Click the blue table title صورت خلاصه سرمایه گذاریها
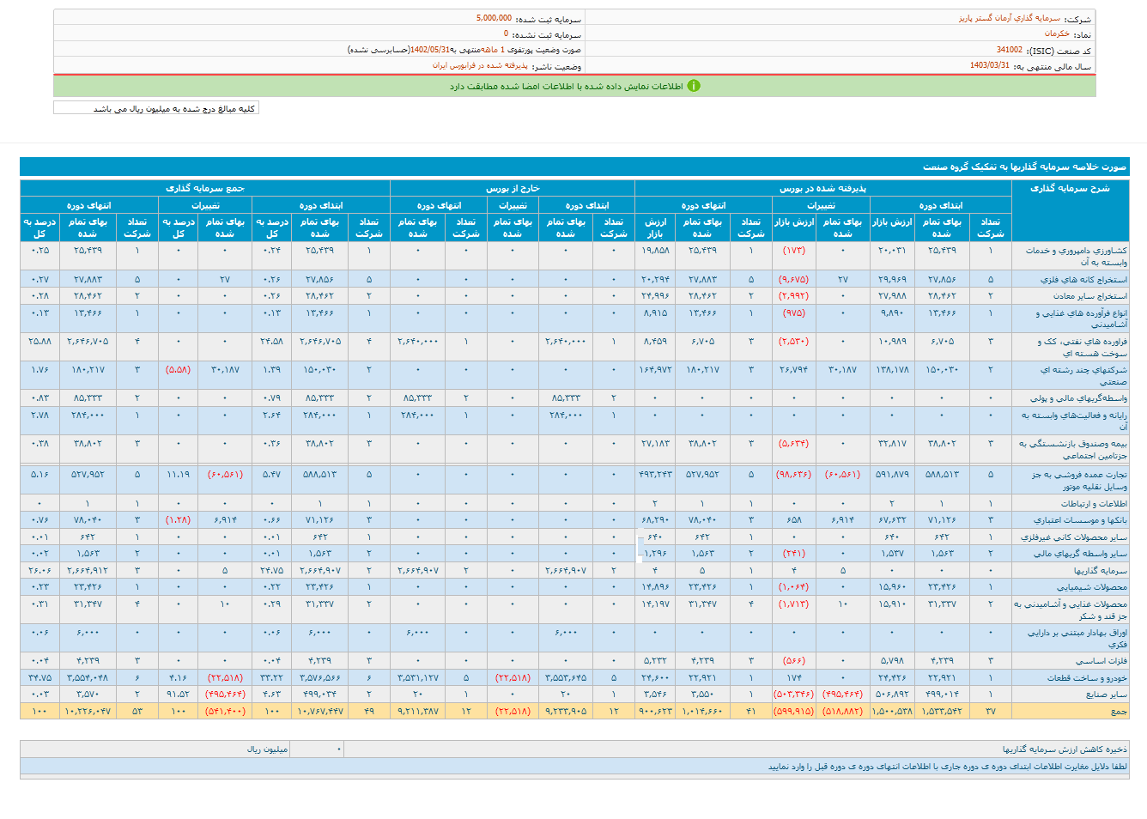1147x819 pixels. (1024, 167)
